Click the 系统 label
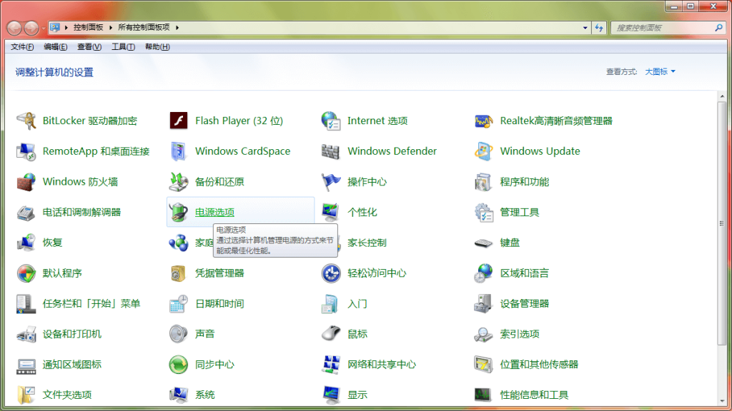Screen dimensions: 732x411 click(205, 395)
